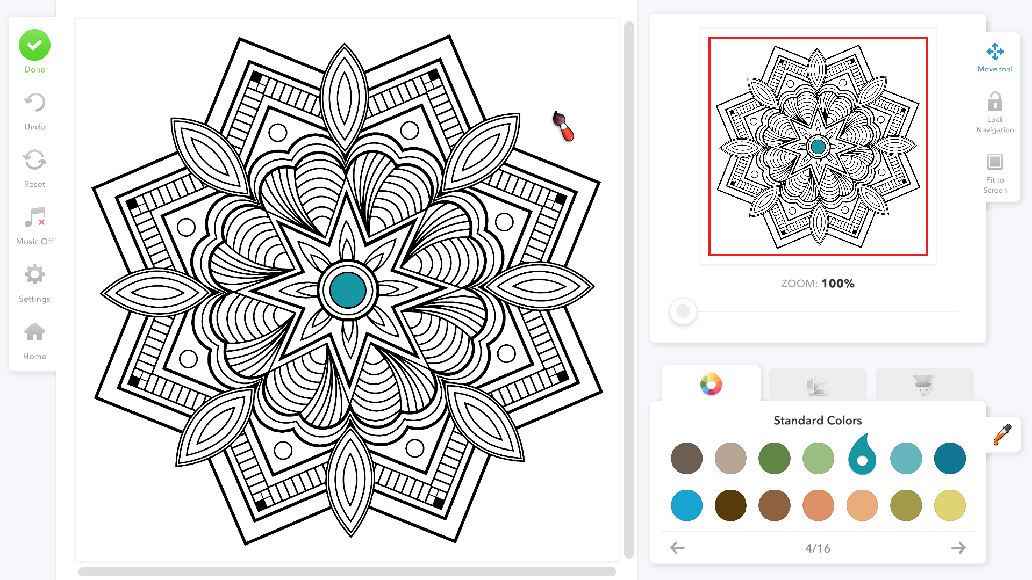This screenshot has height=580, width=1032.
Task: Switch to the gradient swatches tab
Action: coord(817,385)
